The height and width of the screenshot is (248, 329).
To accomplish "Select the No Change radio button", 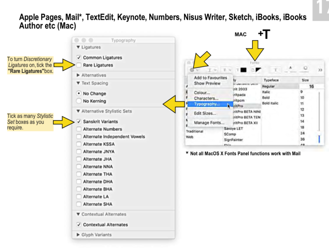I will click(x=79, y=93).
